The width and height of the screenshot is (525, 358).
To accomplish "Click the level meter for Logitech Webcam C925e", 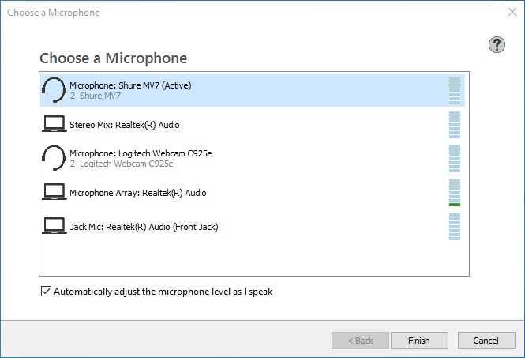I will tap(455, 159).
